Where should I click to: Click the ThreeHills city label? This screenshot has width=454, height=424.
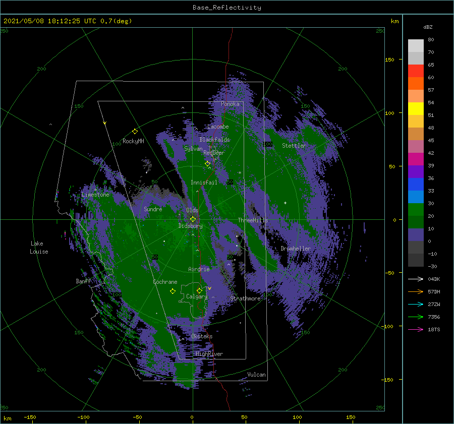[x=253, y=220]
